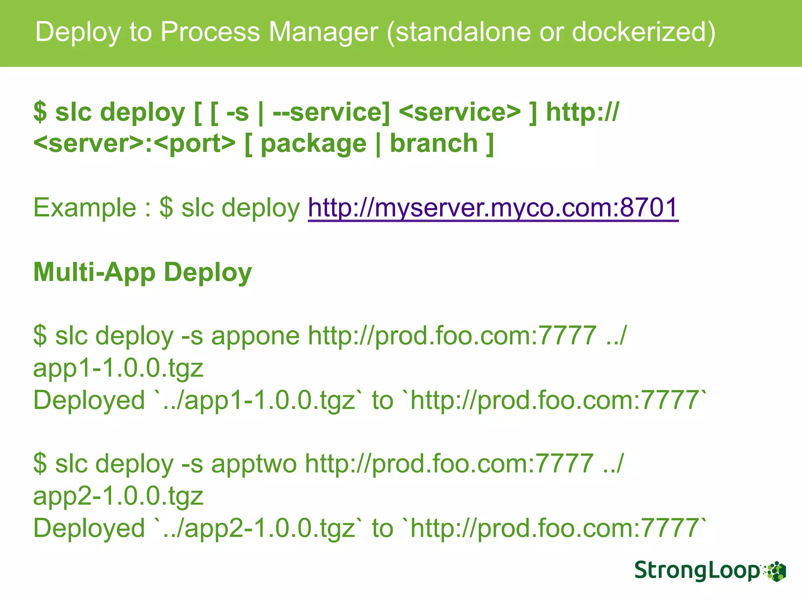Image resolution: width=802 pixels, height=601 pixels.
Task: Click the bold '$ slc deploy [ [ -s | --service]' line
Action: pos(326,113)
